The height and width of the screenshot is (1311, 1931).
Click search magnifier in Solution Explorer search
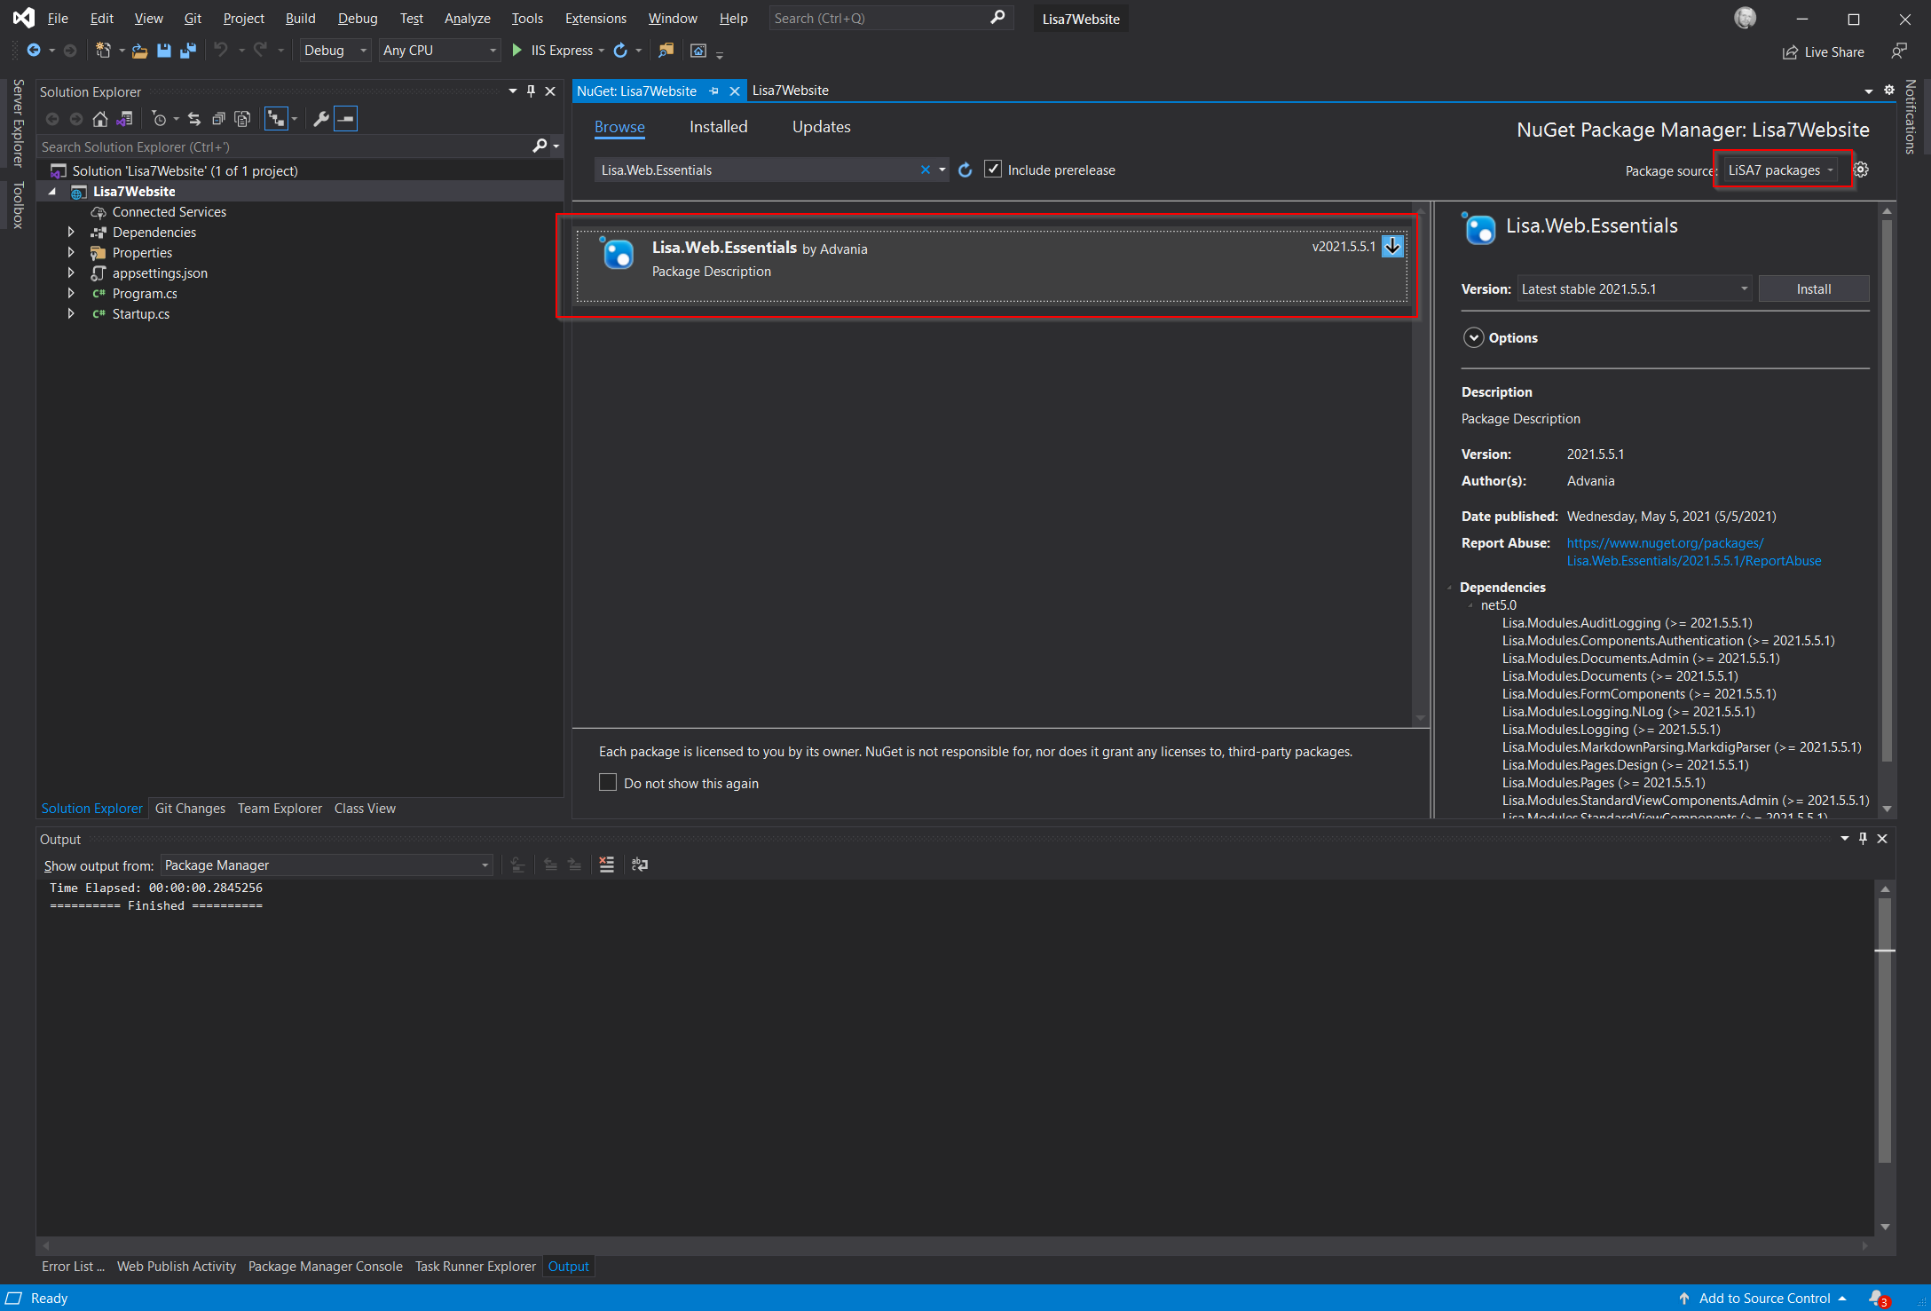[540, 146]
